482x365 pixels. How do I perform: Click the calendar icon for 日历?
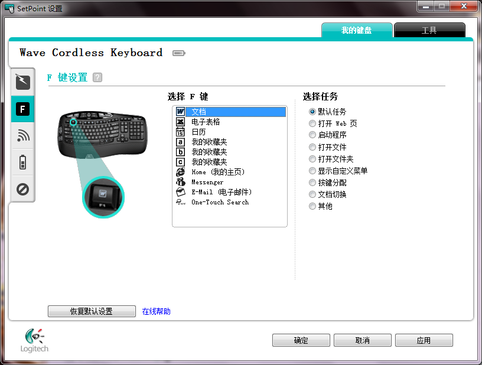pos(180,132)
